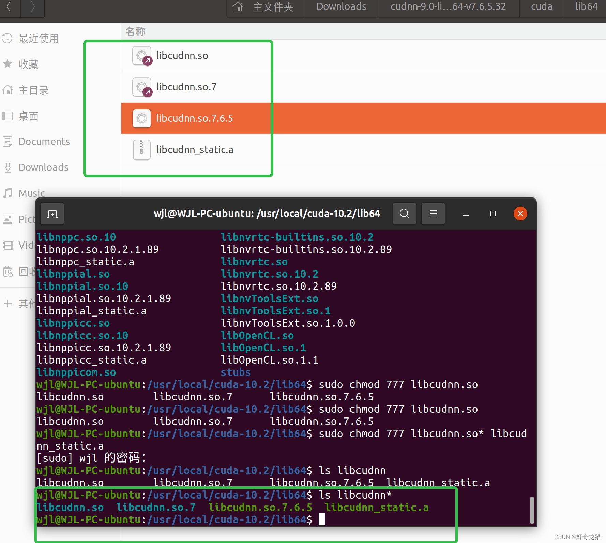Viewport: 606px width, 543px height.
Task: Click the house icon next to 主目录
Action: click(x=7, y=90)
